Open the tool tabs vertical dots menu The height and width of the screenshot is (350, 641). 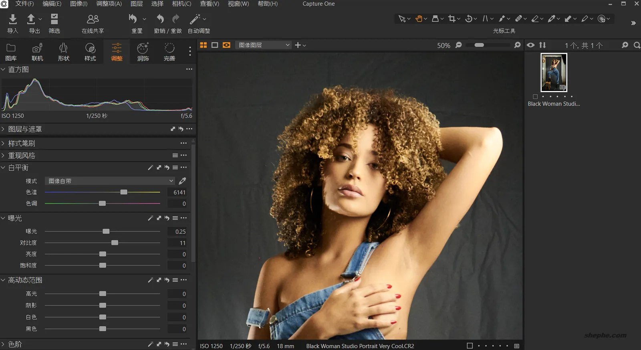click(190, 51)
